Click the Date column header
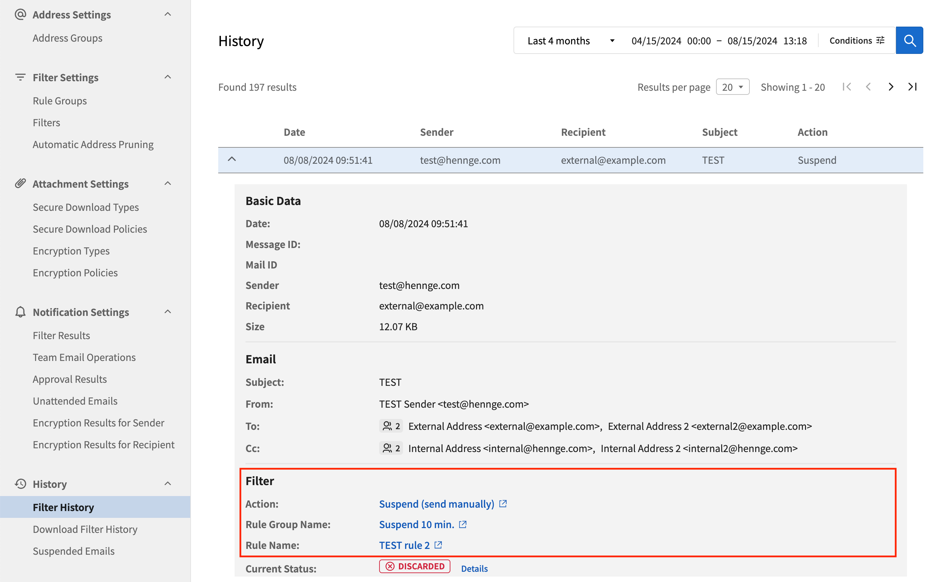 (294, 132)
